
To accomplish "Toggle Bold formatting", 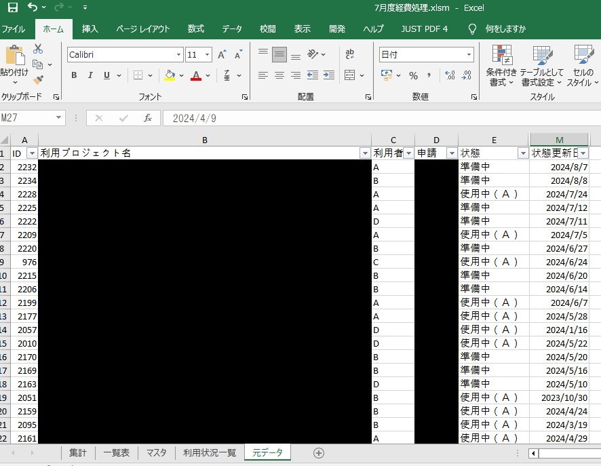I will [x=74, y=75].
